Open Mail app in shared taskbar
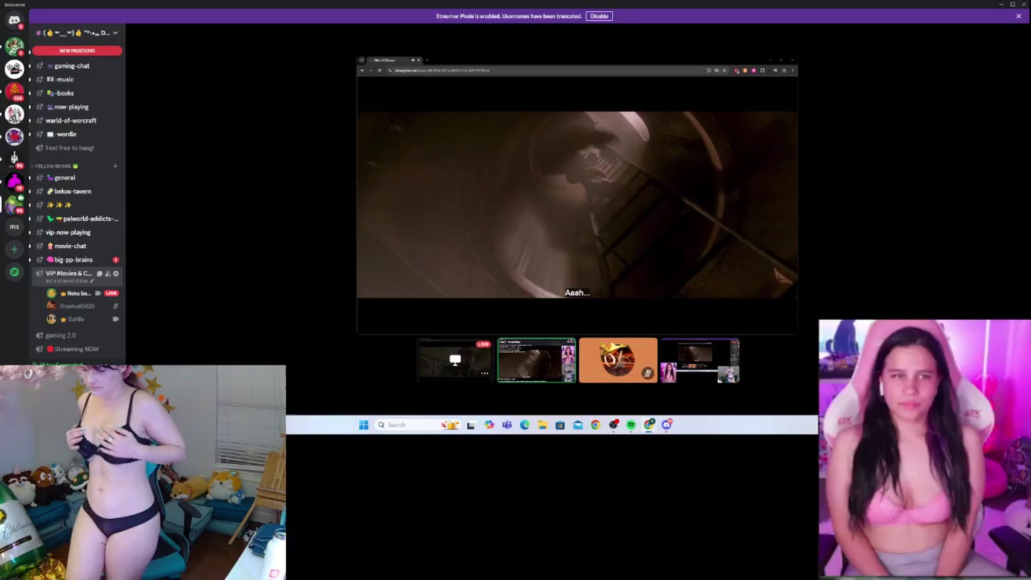1031x580 pixels. pos(578,425)
